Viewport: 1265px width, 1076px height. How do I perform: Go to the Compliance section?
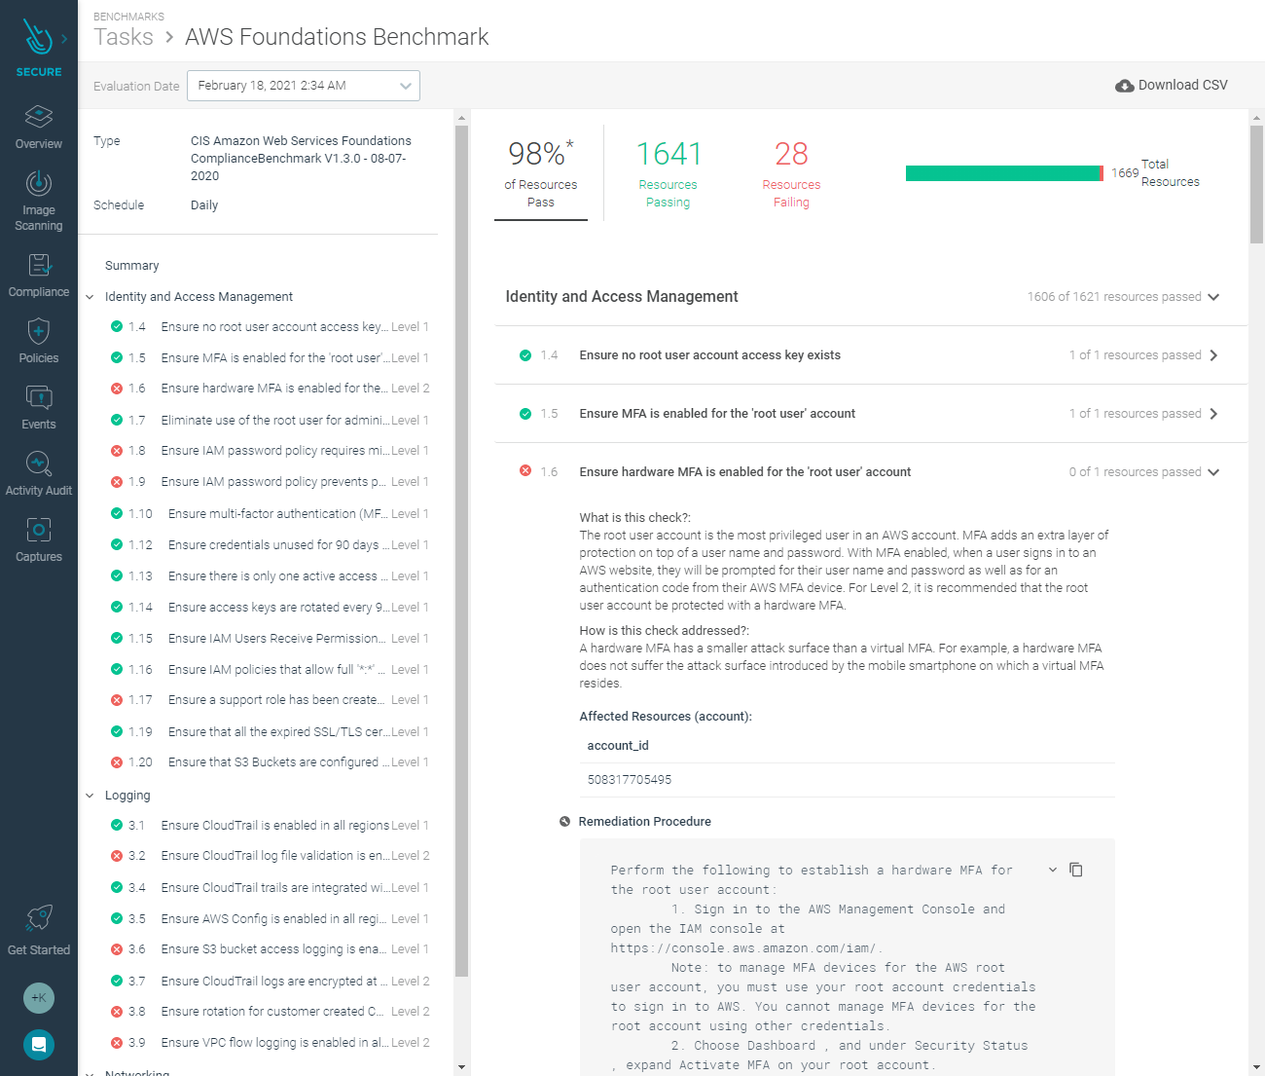tap(39, 276)
